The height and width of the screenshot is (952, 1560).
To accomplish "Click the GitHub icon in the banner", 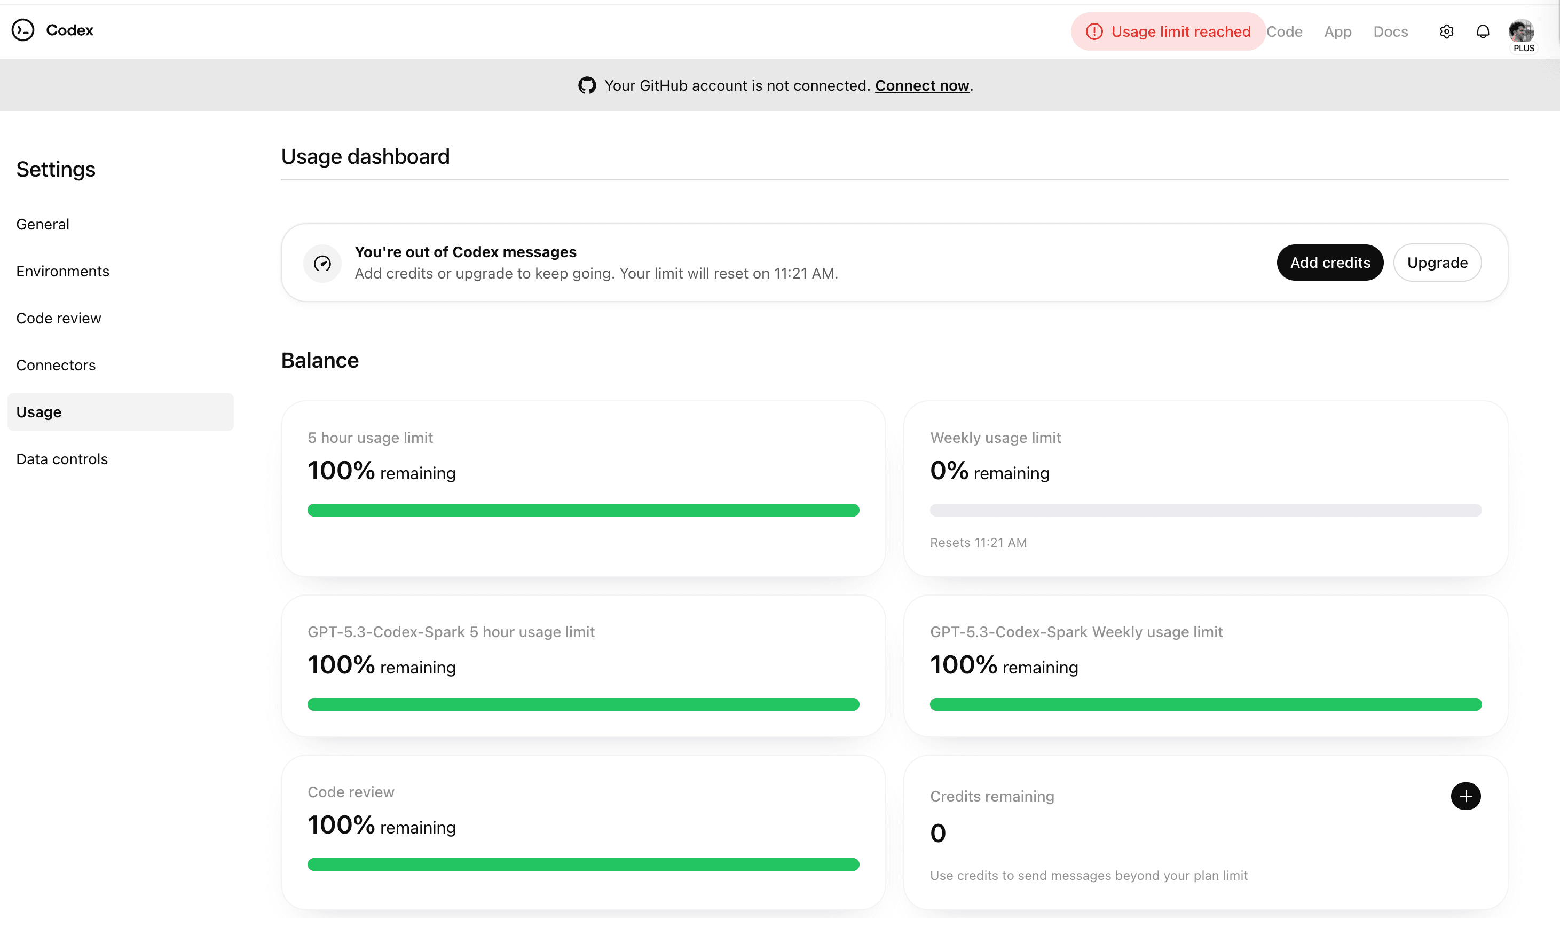I will pos(587,85).
